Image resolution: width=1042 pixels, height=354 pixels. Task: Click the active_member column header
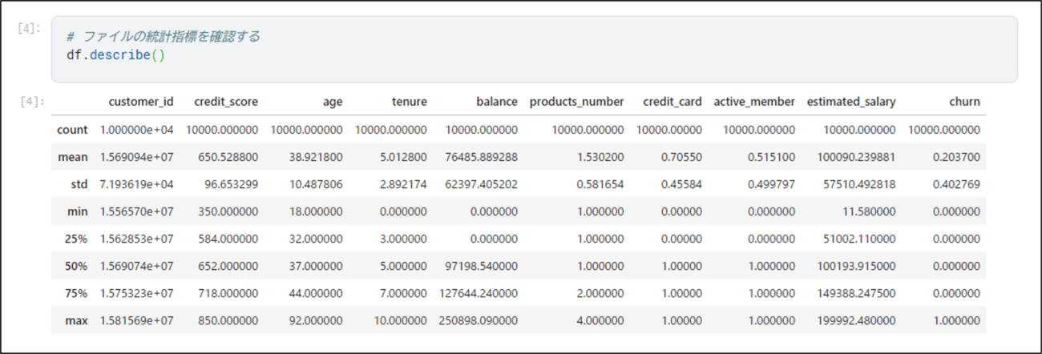click(x=754, y=102)
